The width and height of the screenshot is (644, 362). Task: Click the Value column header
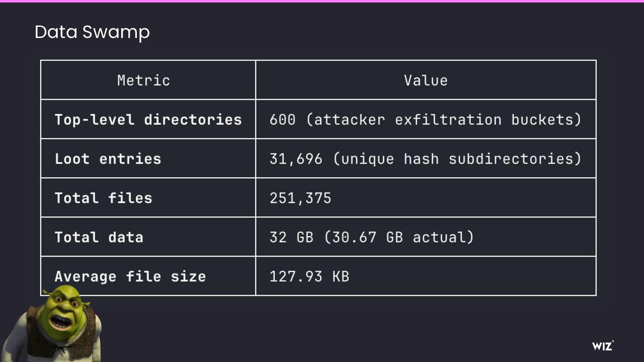[x=425, y=80]
